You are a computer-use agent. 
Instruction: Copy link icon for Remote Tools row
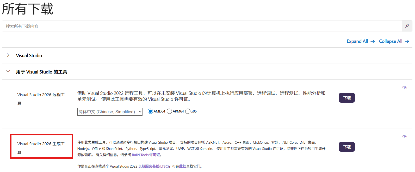[405, 88]
